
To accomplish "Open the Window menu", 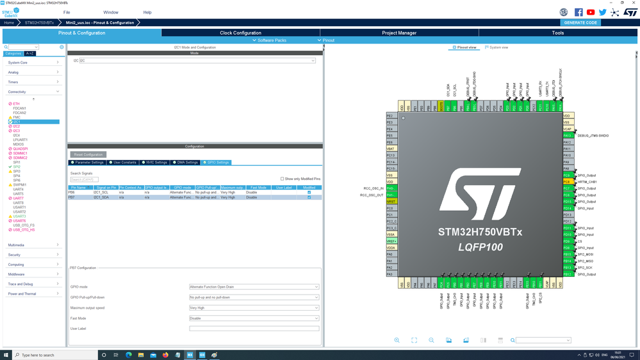I will (x=111, y=12).
